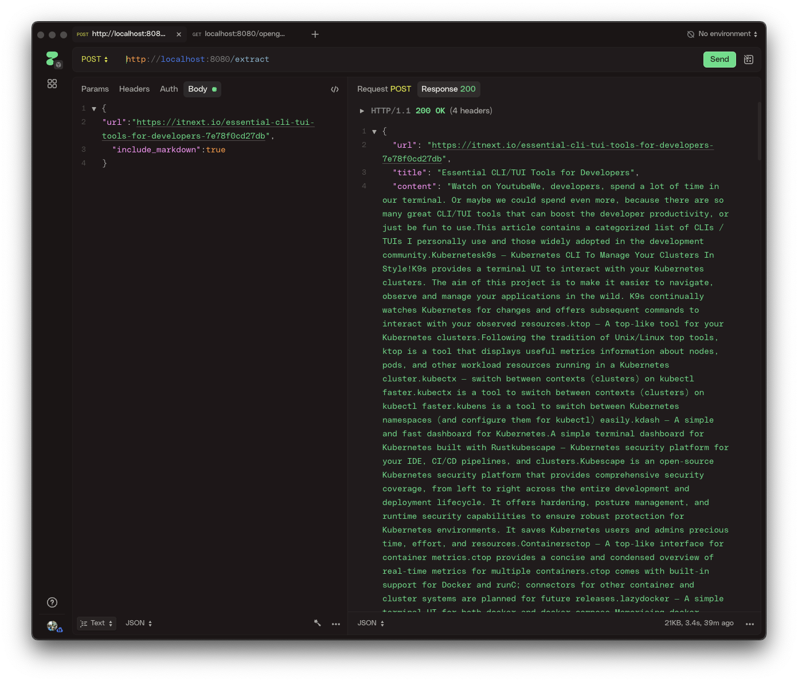Open the Text body type dropdown
Image resolution: width=798 pixels, height=682 pixels.
point(97,624)
